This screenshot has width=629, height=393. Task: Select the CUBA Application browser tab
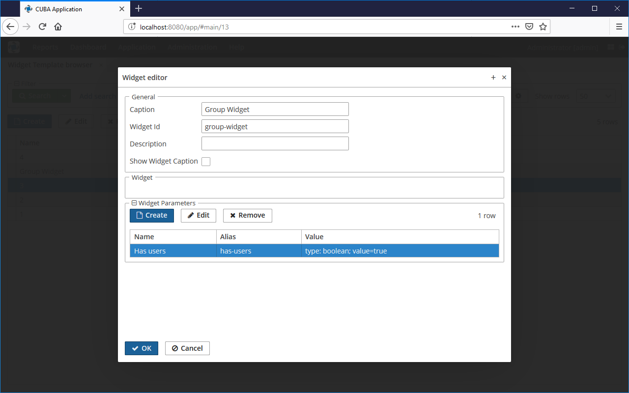pyautogui.click(x=75, y=9)
